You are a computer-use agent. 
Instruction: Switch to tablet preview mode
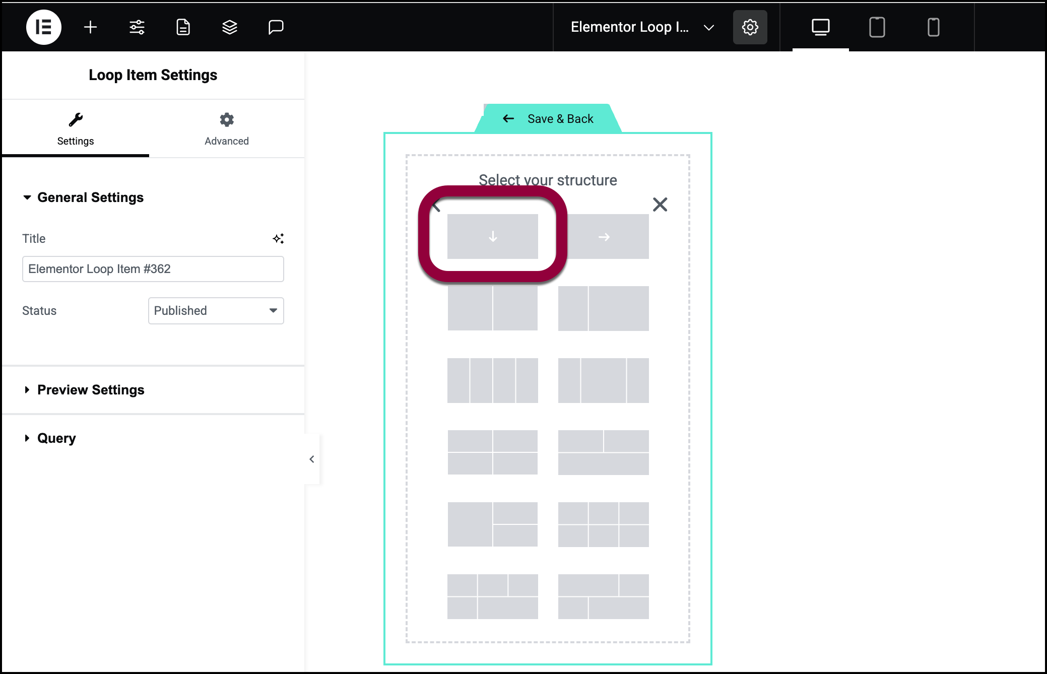click(877, 27)
